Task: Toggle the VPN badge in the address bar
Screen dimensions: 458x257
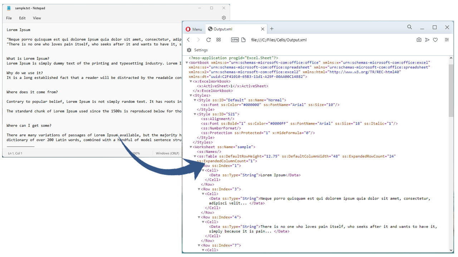Action: point(235,40)
